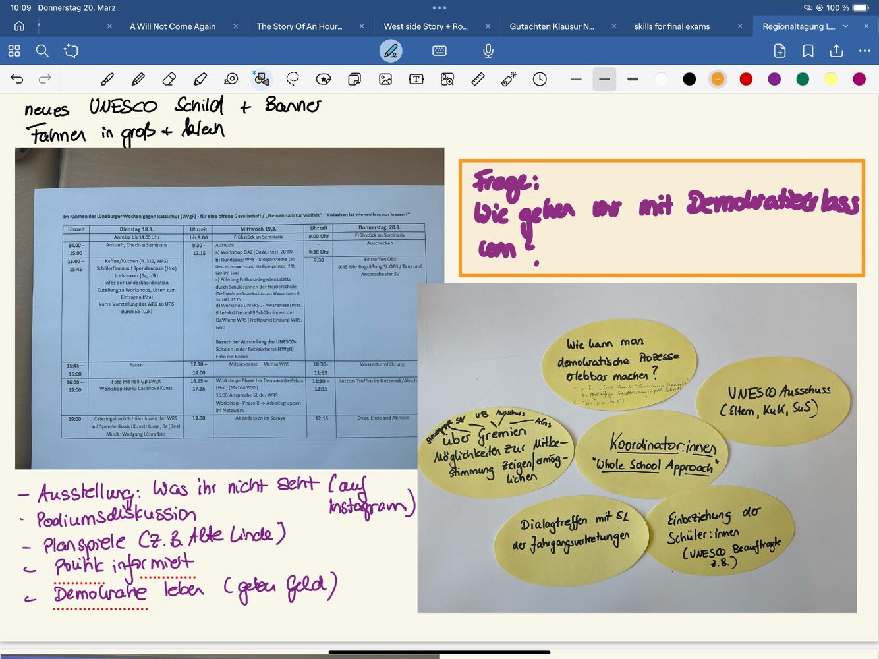
Task: Select the text box tool
Action: click(416, 79)
